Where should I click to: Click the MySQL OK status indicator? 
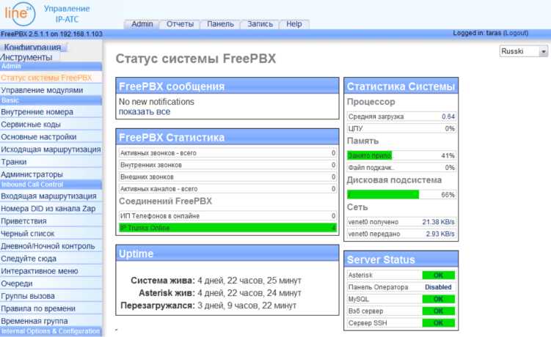(438, 299)
